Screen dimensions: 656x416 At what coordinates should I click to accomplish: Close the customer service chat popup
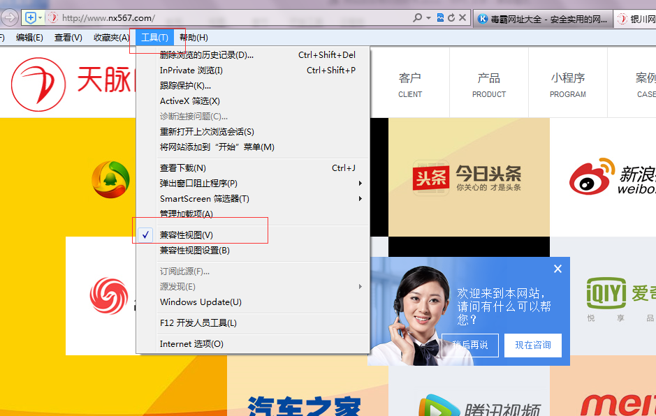pos(557,269)
